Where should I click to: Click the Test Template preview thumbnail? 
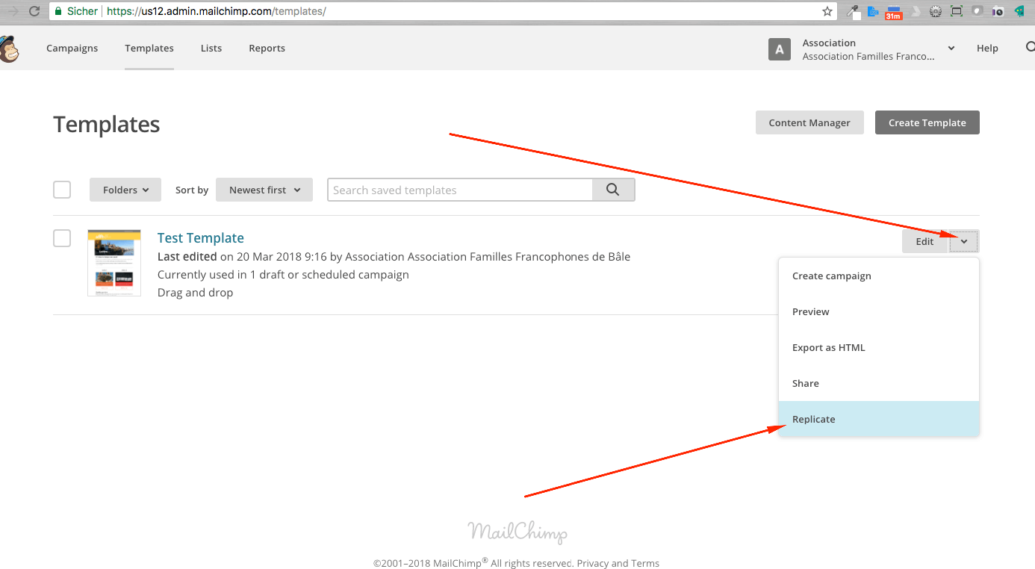(x=114, y=263)
